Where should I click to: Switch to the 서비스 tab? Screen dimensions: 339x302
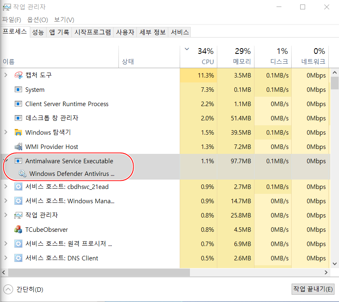pos(180,32)
